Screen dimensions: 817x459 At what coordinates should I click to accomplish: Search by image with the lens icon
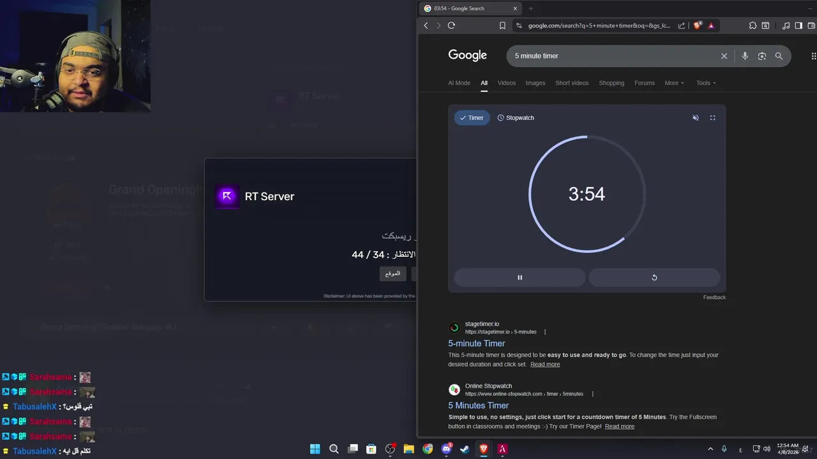[761, 56]
